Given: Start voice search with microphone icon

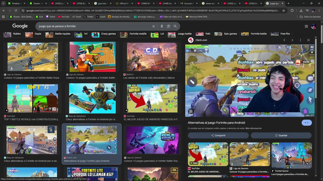Looking at the screenshot, I should pyautogui.click(x=162, y=26).
